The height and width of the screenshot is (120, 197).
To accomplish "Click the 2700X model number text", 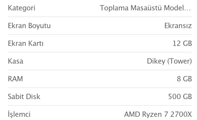I will pyautogui.click(x=181, y=114).
